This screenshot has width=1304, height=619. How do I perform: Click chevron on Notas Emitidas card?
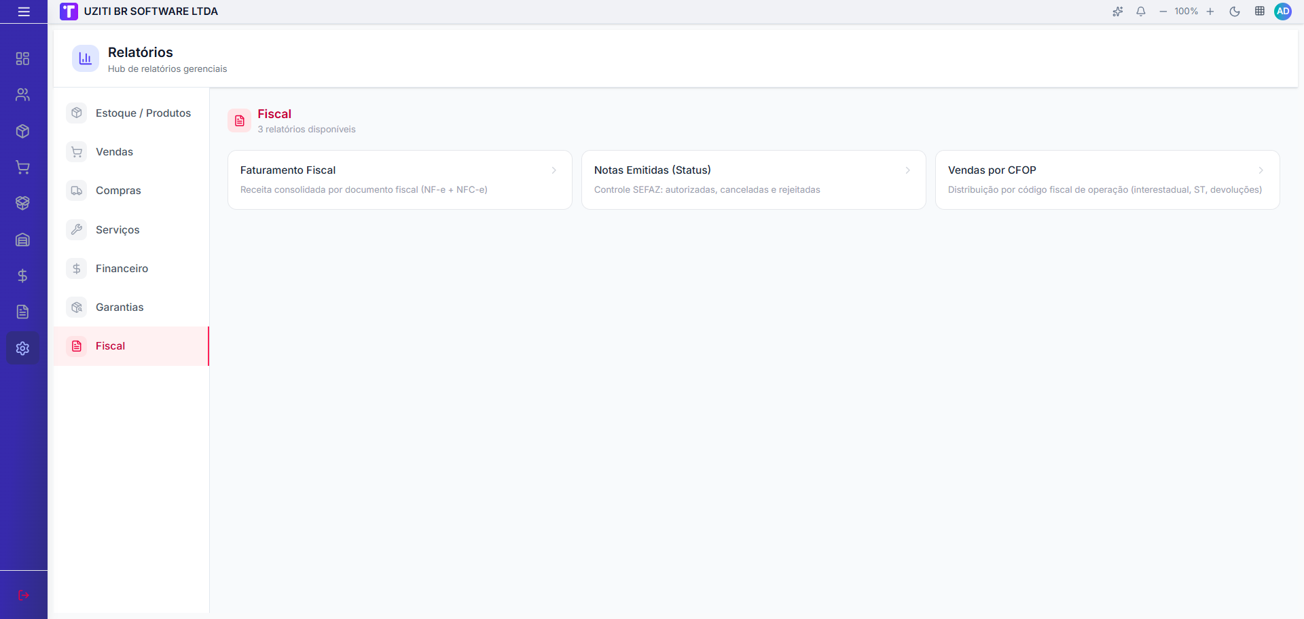[908, 170]
